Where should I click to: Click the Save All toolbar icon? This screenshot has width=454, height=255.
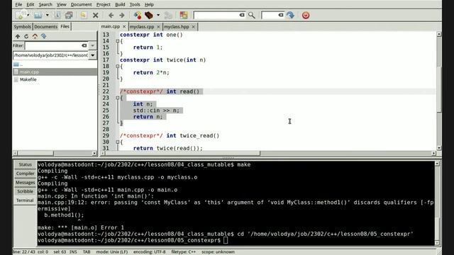tap(69, 15)
